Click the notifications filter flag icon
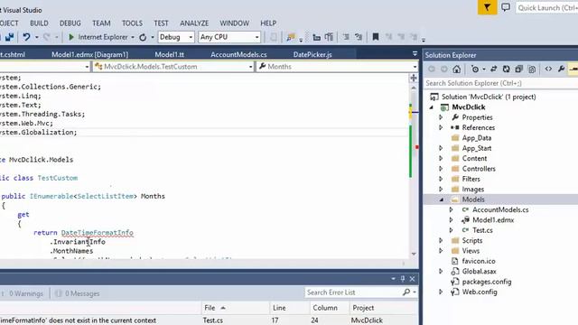578x325 pixels. [x=487, y=7]
